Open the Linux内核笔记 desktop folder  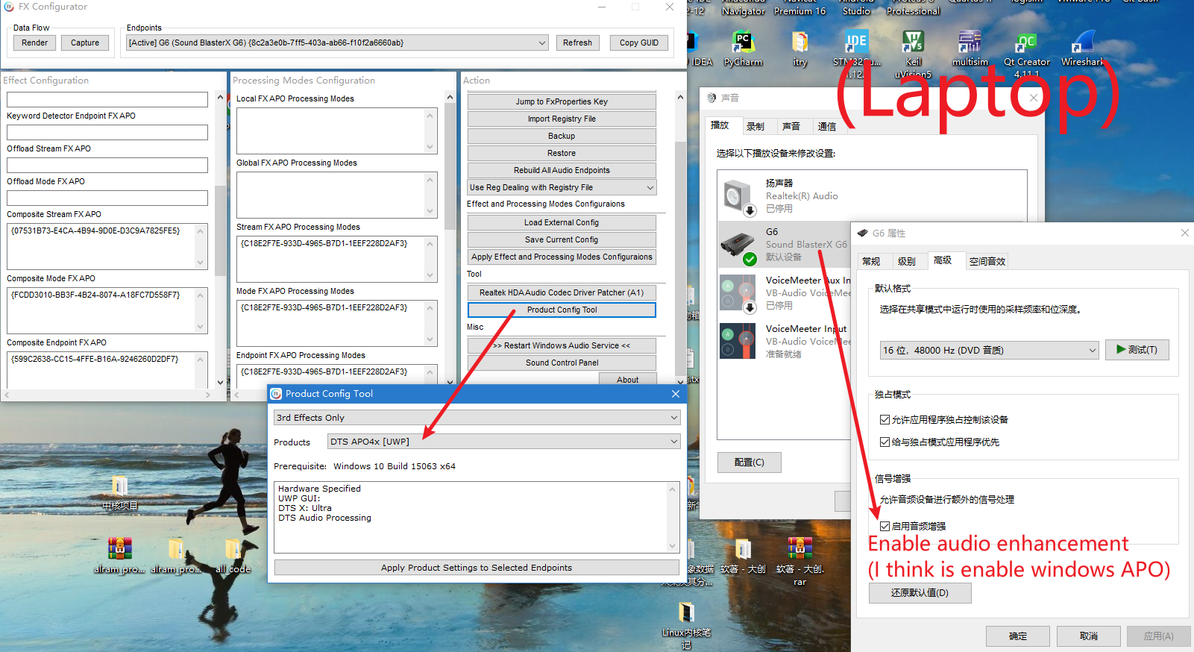point(686,612)
